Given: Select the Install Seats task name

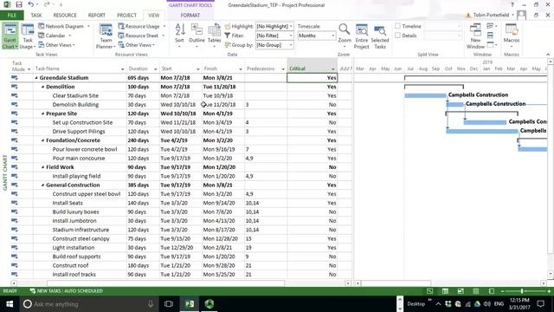Looking at the screenshot, I should pyautogui.click(x=68, y=203).
